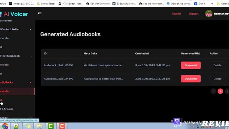This screenshot has width=229, height=129.
Task: Click the ID column header
Action: pos(45,53)
